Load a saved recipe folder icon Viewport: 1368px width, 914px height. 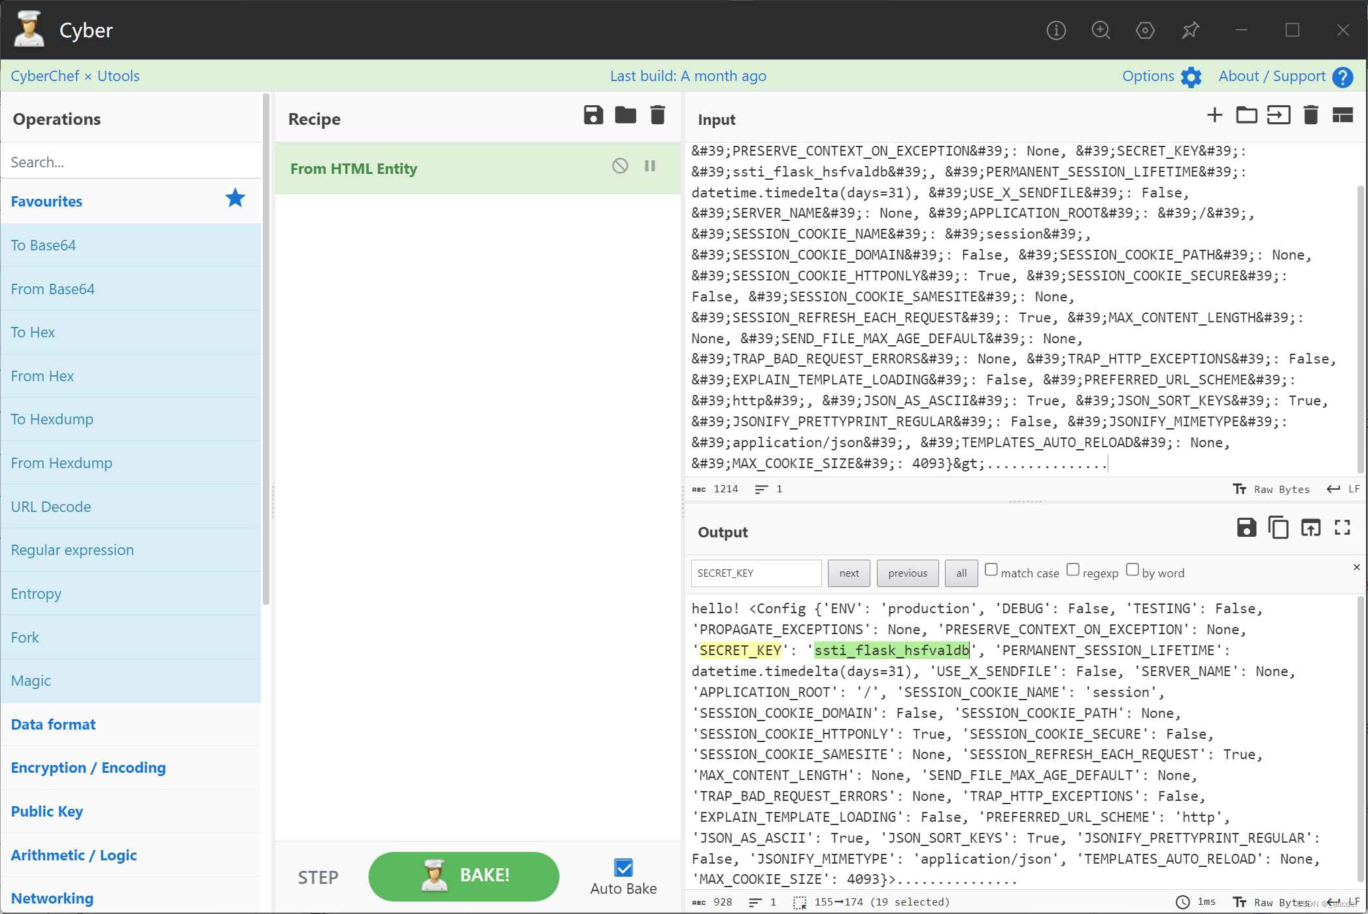click(625, 115)
